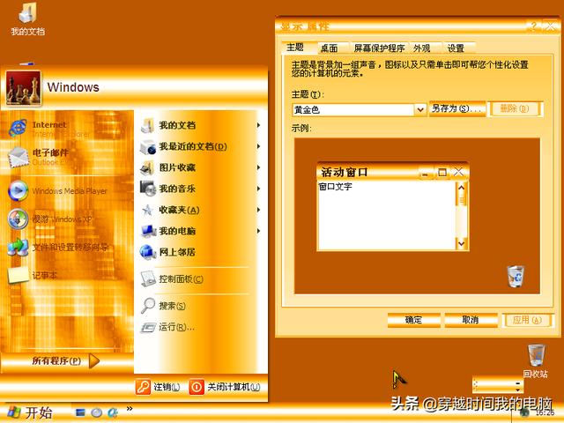Click 注销(L) log off button
Screen dimensions: 564x423
158,387
